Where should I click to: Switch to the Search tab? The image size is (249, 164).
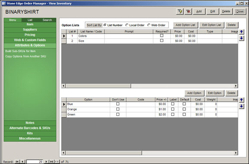pos(47,20)
